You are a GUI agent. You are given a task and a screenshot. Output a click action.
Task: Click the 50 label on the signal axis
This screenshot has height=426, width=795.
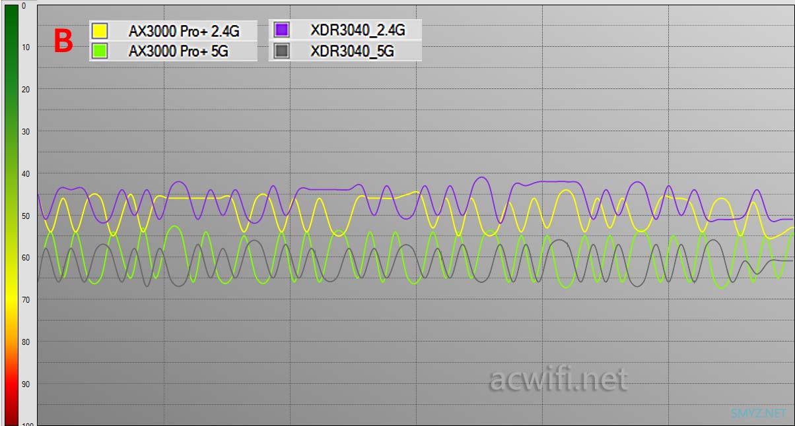pyautogui.click(x=25, y=216)
